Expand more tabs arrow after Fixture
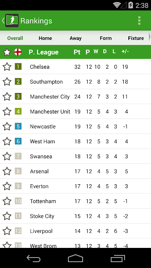 [x=150, y=37]
